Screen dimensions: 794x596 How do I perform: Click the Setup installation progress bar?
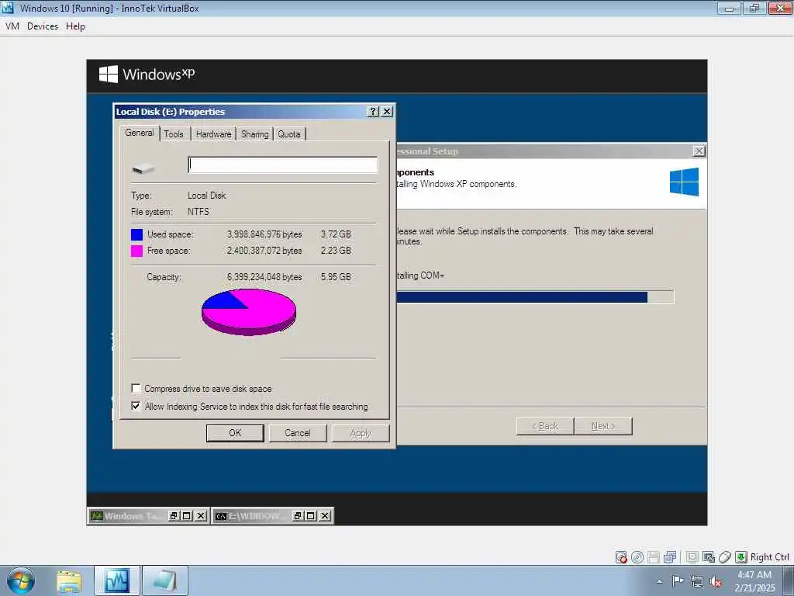(535, 297)
